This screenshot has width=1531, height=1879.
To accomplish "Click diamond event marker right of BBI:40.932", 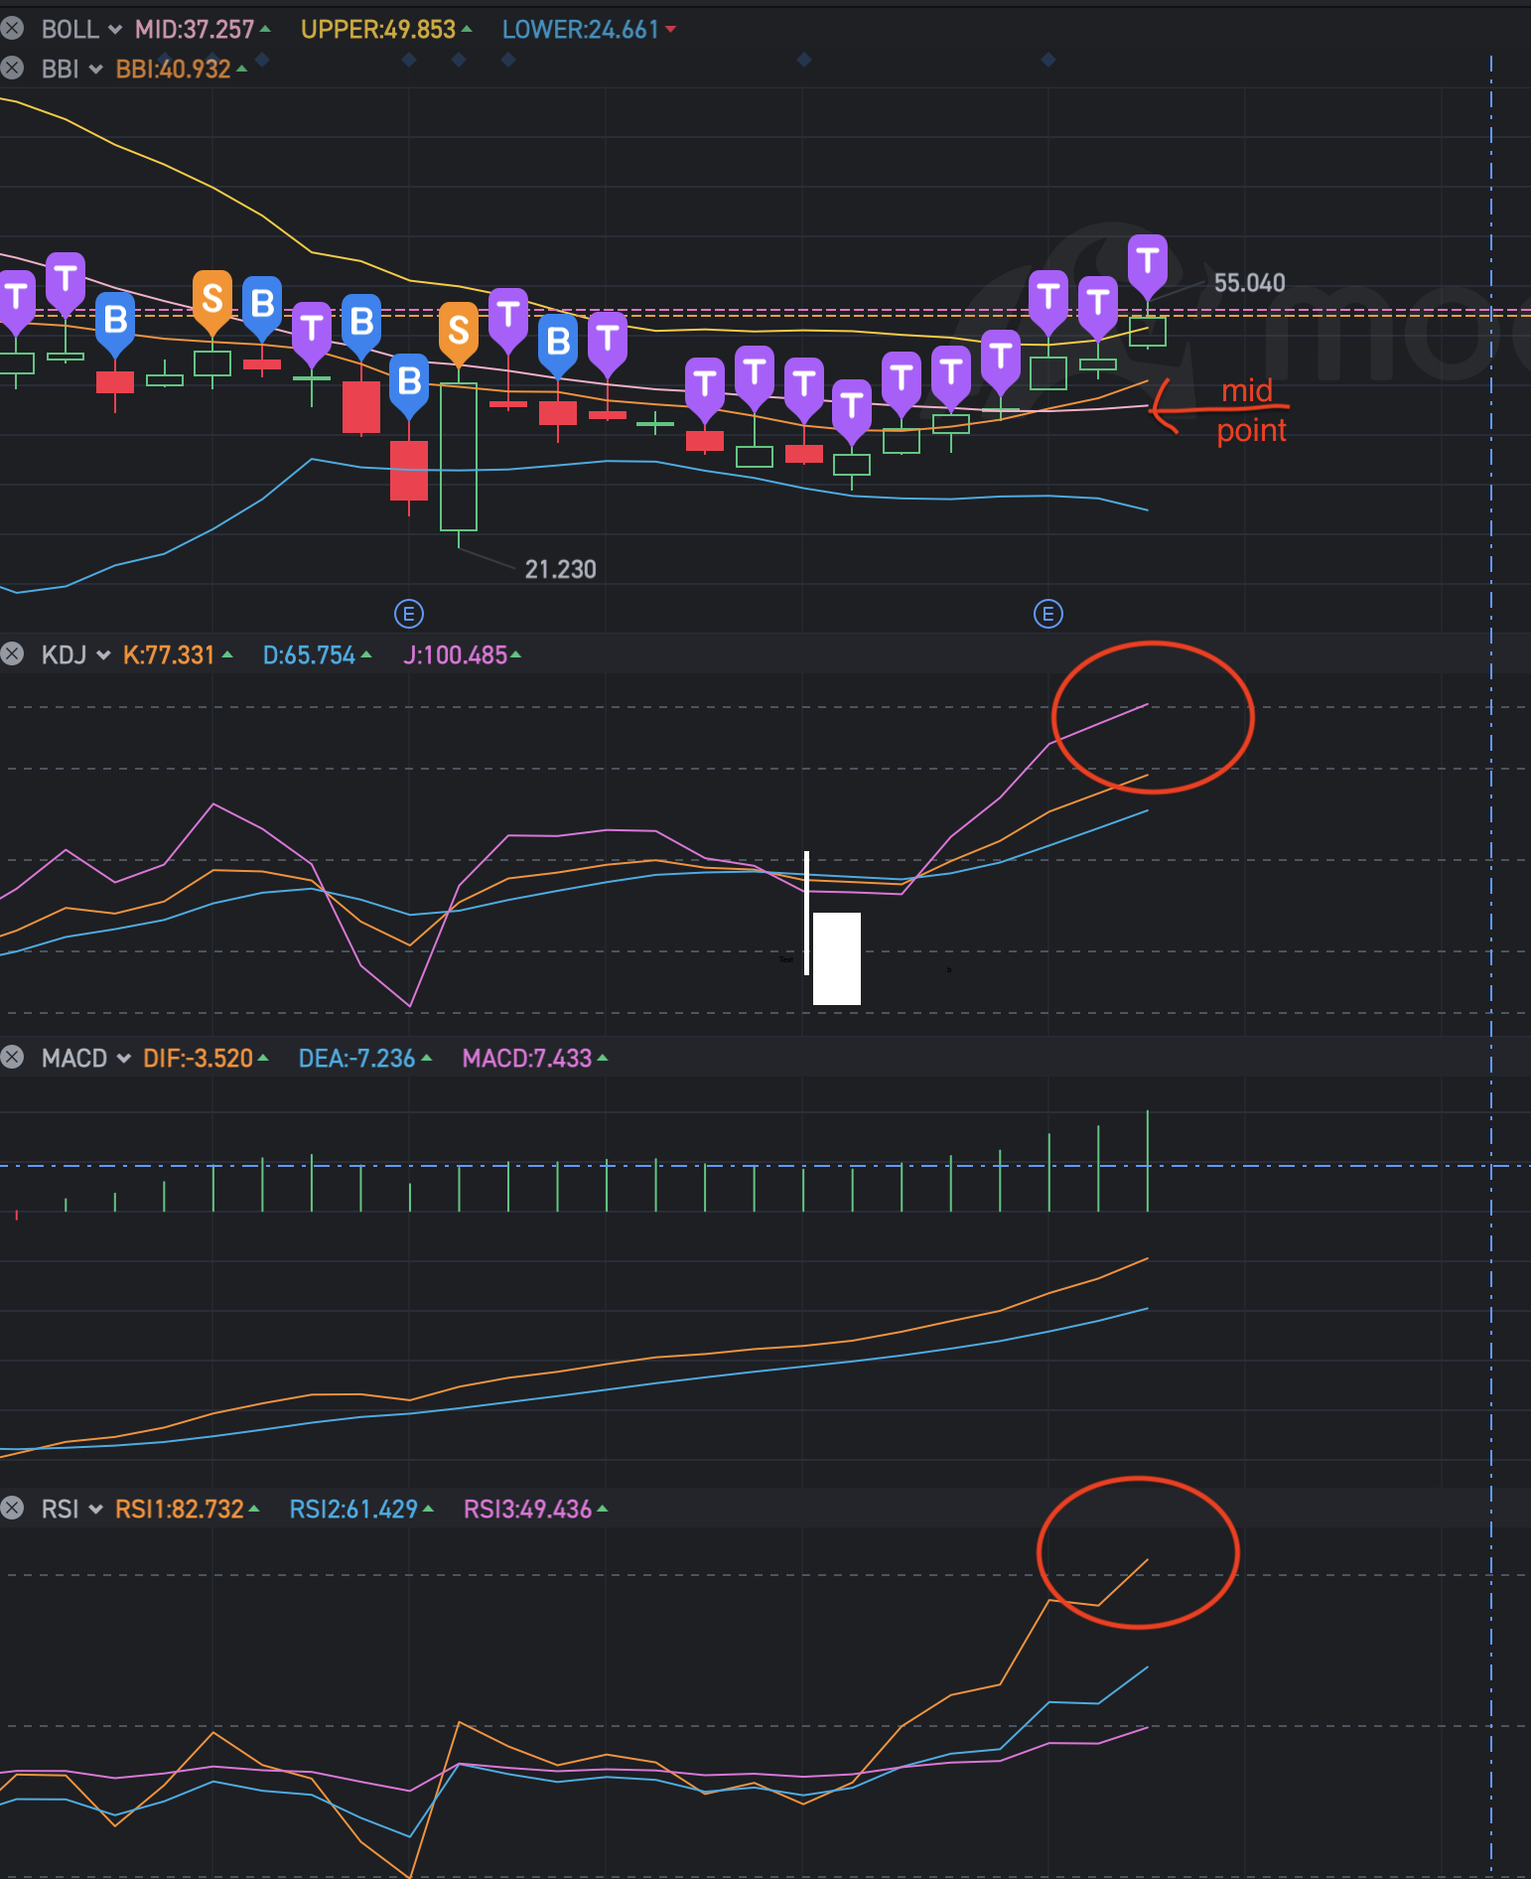I will (x=262, y=62).
